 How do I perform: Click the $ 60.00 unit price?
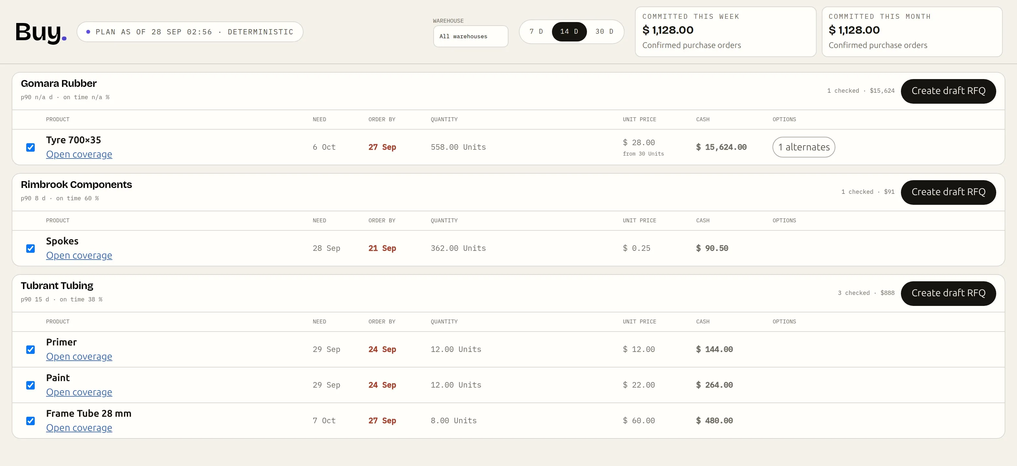639,421
